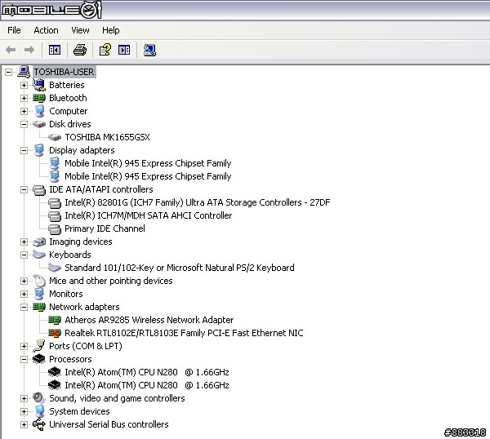Click the action pane toolbar icon
This screenshot has height=439, width=490.
[124, 50]
